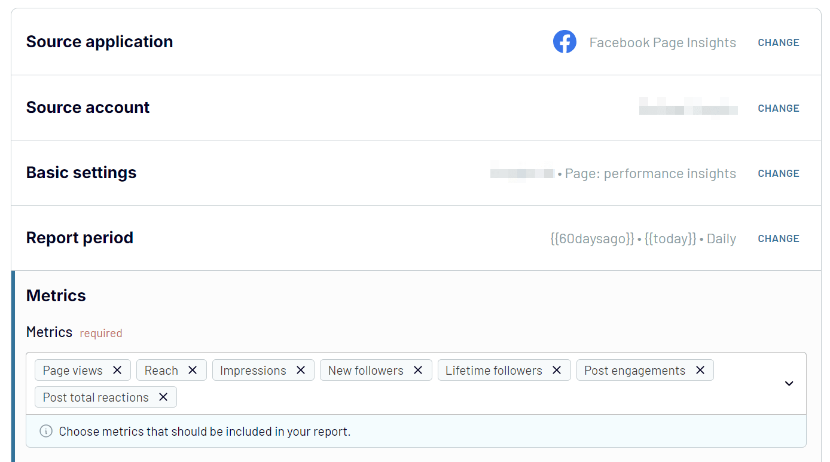Select the Reach tag label
This screenshot has width=830, height=462.
click(161, 371)
